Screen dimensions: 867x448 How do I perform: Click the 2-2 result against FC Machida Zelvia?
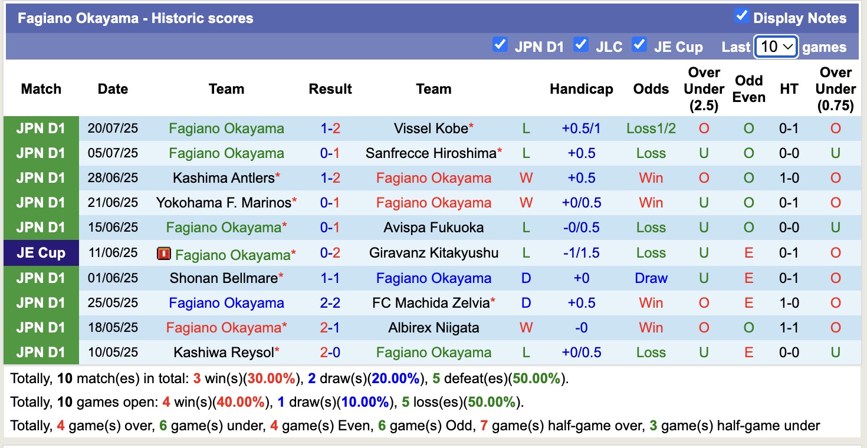pyautogui.click(x=330, y=302)
